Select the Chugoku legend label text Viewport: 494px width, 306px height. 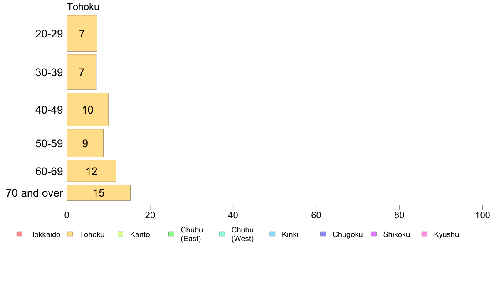(x=348, y=234)
